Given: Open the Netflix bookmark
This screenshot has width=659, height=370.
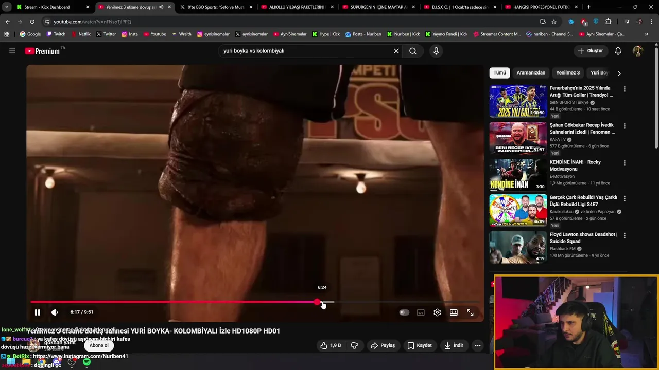Looking at the screenshot, I should [x=81, y=34].
